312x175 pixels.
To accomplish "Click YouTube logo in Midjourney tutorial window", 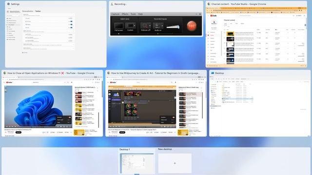I will [x=113, y=82].
